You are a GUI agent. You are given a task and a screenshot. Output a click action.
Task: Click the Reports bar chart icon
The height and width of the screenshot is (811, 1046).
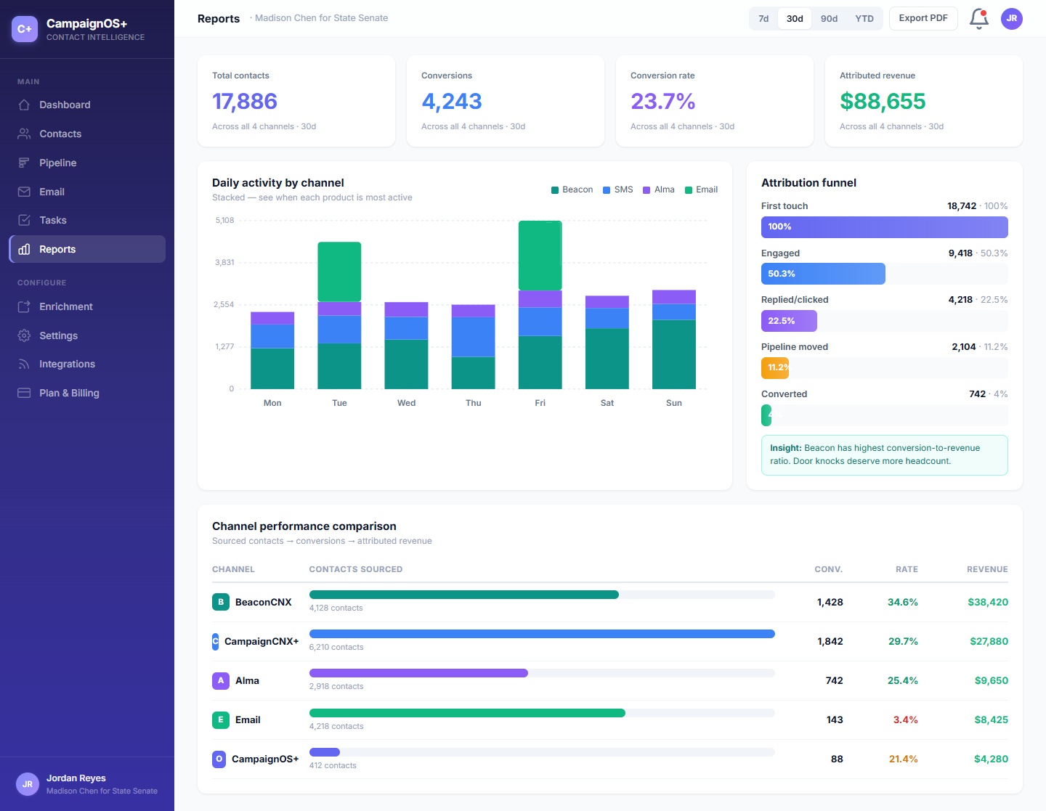(x=24, y=249)
